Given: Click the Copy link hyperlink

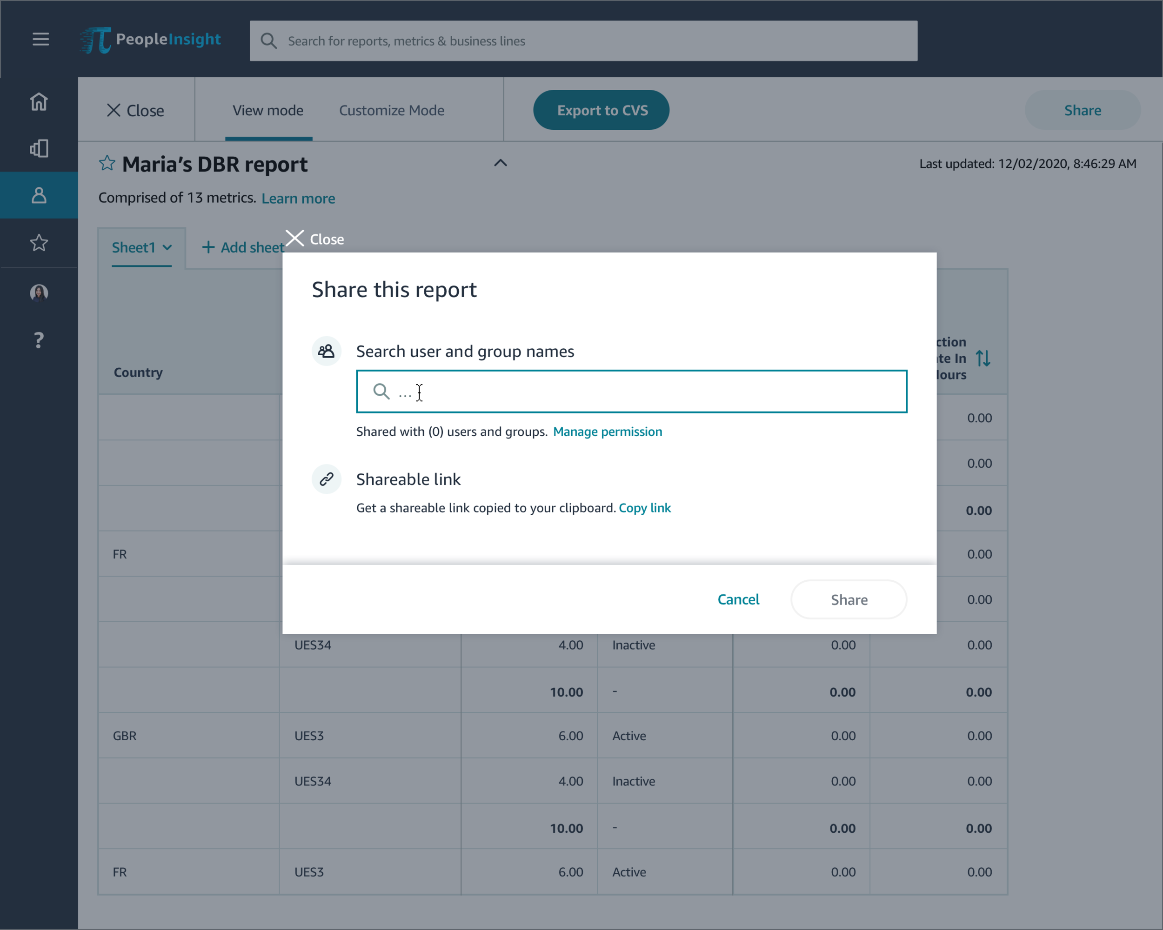Looking at the screenshot, I should (x=645, y=508).
